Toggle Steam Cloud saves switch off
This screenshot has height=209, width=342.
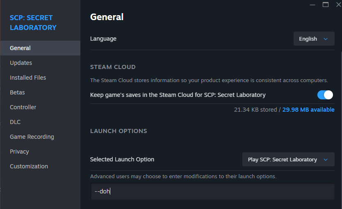pos(325,95)
